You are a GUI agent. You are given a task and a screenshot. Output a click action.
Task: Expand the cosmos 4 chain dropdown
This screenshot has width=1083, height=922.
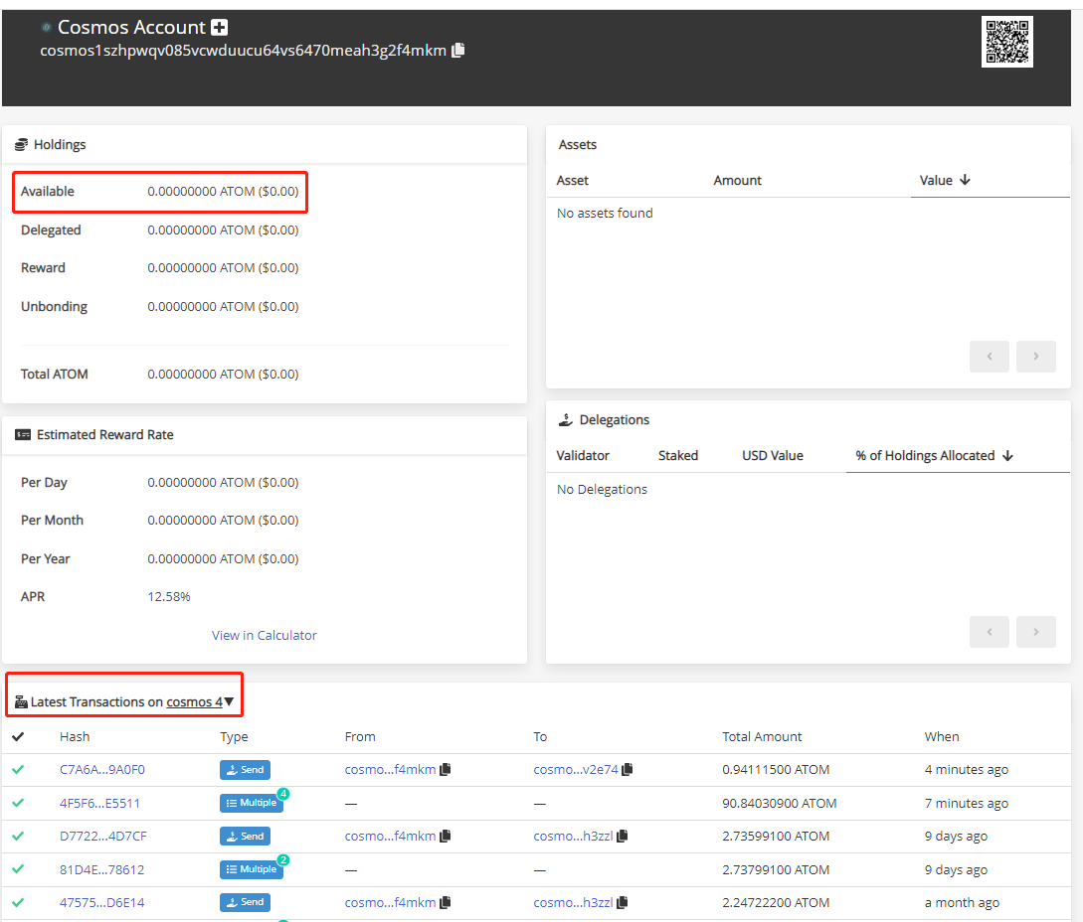click(x=229, y=701)
